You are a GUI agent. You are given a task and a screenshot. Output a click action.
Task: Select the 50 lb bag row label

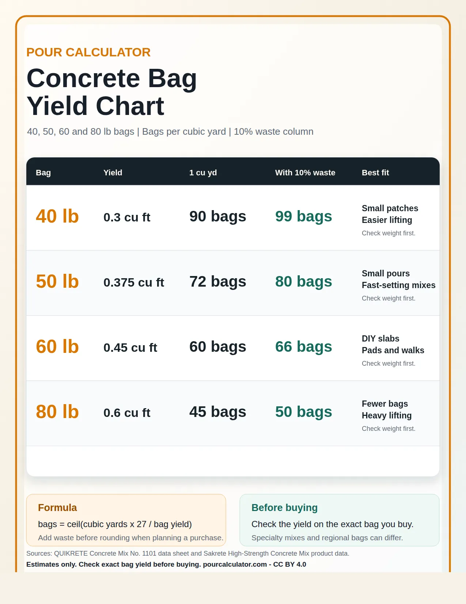[57, 281]
